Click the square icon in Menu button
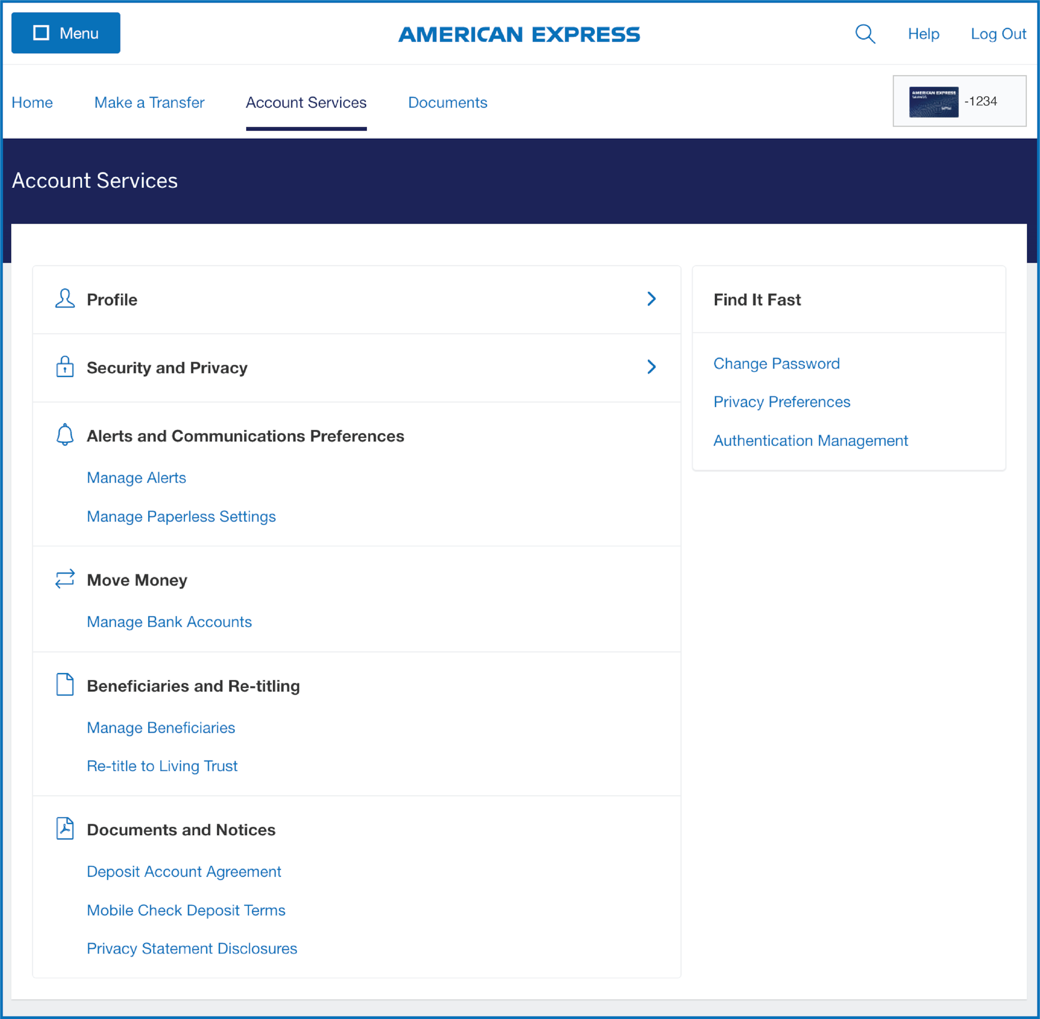 (x=41, y=33)
